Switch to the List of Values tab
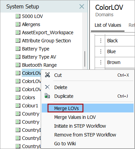This screenshot has height=149, width=135. click(x=108, y=25)
